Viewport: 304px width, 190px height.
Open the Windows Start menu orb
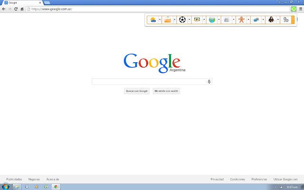tap(6, 187)
